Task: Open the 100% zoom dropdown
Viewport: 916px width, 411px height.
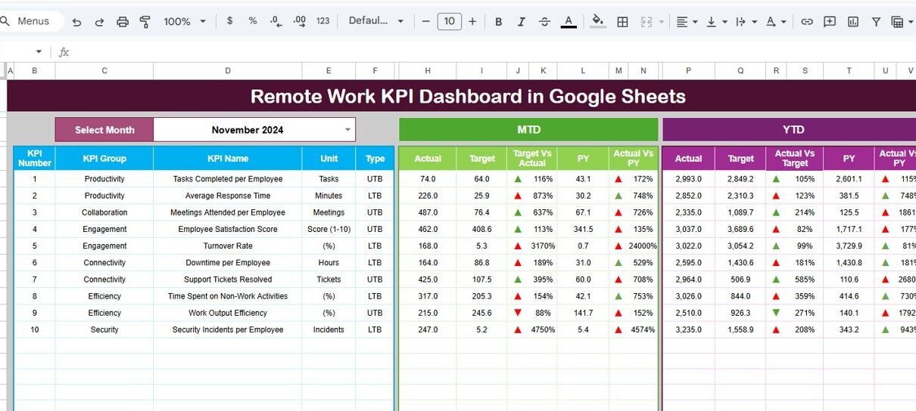Action: tap(185, 22)
